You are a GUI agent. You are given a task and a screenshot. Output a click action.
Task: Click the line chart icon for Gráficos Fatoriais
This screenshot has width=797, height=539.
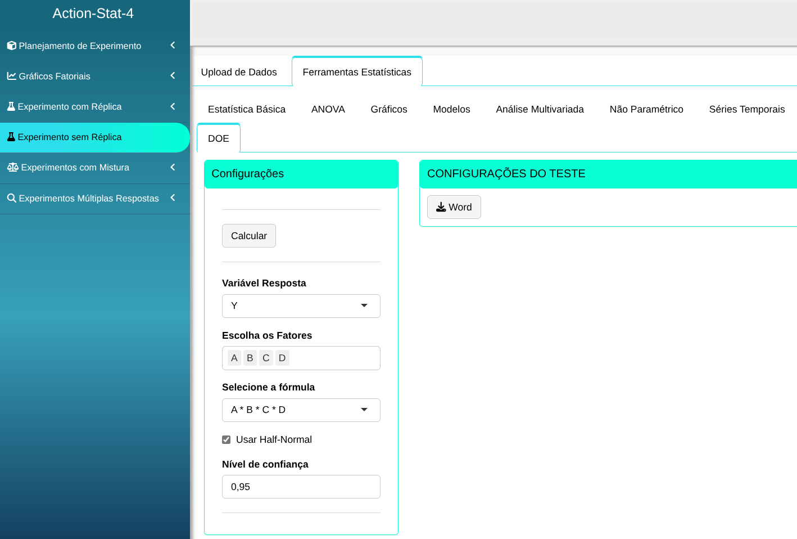point(11,76)
